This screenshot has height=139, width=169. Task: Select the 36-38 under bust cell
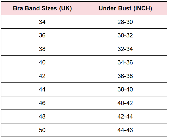[x=126, y=76]
